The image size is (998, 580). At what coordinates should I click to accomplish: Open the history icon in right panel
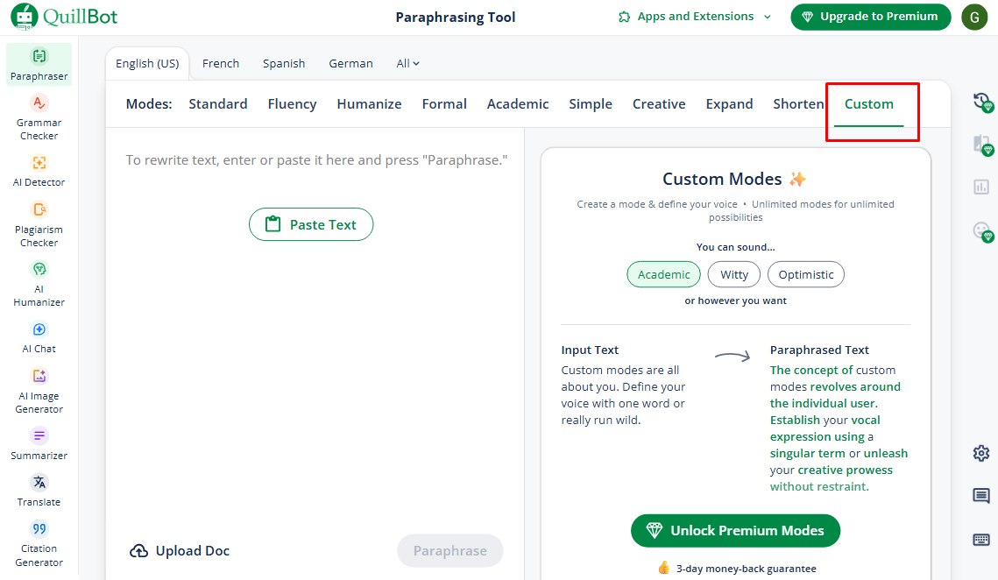point(981,102)
